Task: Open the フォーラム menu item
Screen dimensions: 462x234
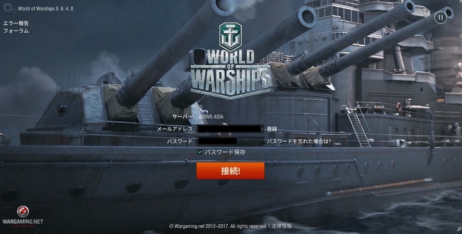Action: [x=16, y=31]
